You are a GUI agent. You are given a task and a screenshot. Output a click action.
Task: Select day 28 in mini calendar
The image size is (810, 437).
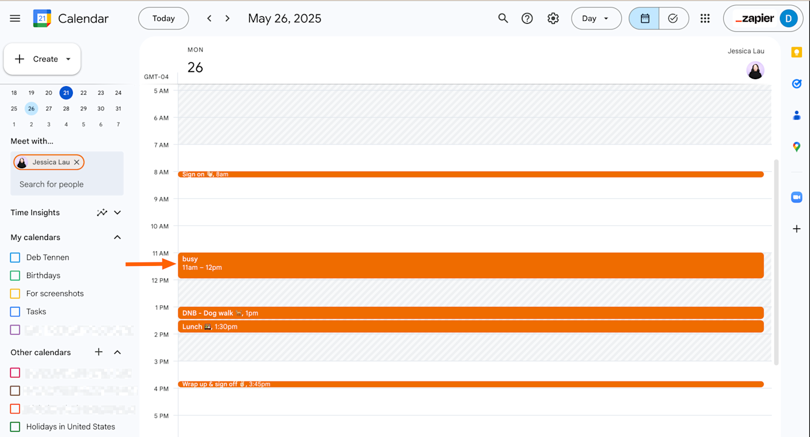click(x=66, y=109)
